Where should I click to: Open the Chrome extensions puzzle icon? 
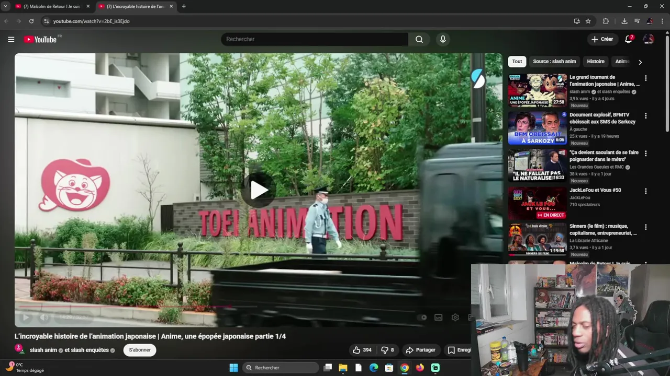click(606, 21)
